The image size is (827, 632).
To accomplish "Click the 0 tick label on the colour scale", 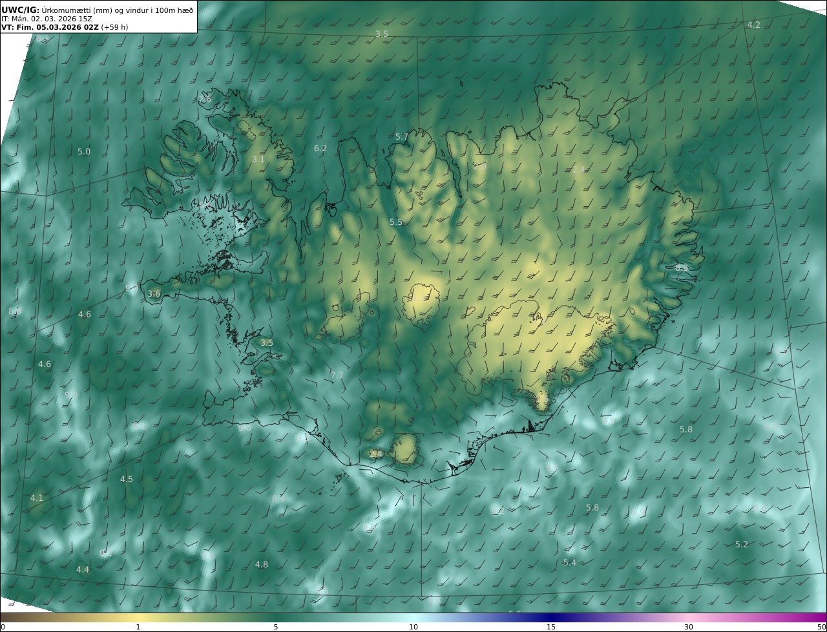I will (3, 627).
